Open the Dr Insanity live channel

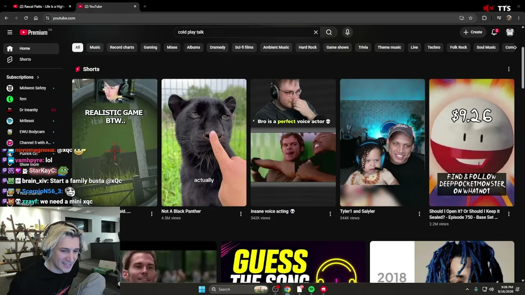coord(31,110)
